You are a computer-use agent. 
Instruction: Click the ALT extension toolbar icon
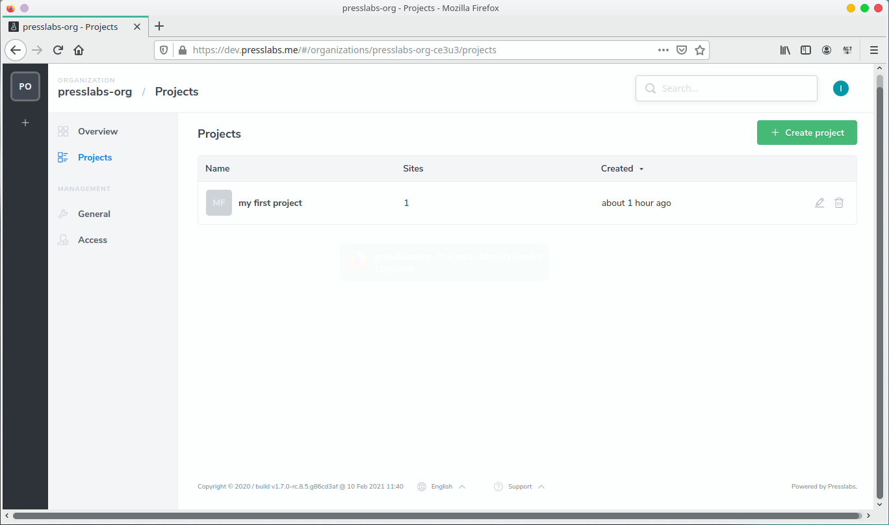click(847, 50)
